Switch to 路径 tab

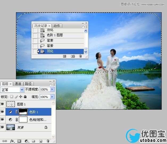(28, 84)
